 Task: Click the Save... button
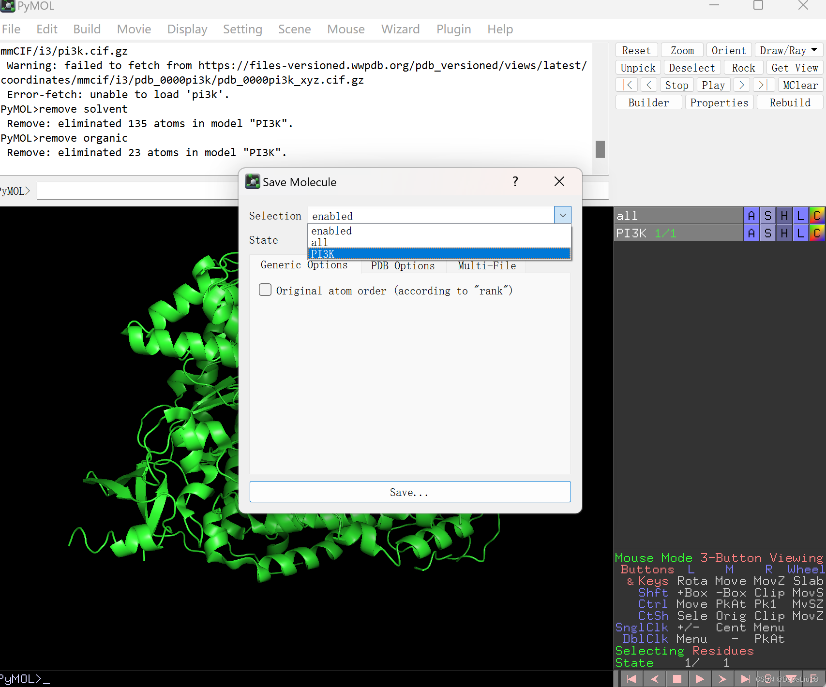[410, 492]
